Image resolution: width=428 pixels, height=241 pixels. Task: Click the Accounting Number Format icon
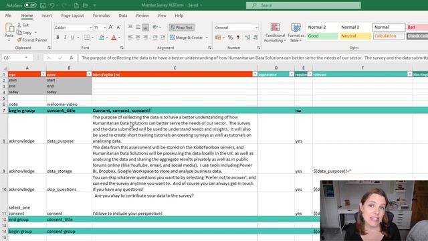[x=218, y=37]
